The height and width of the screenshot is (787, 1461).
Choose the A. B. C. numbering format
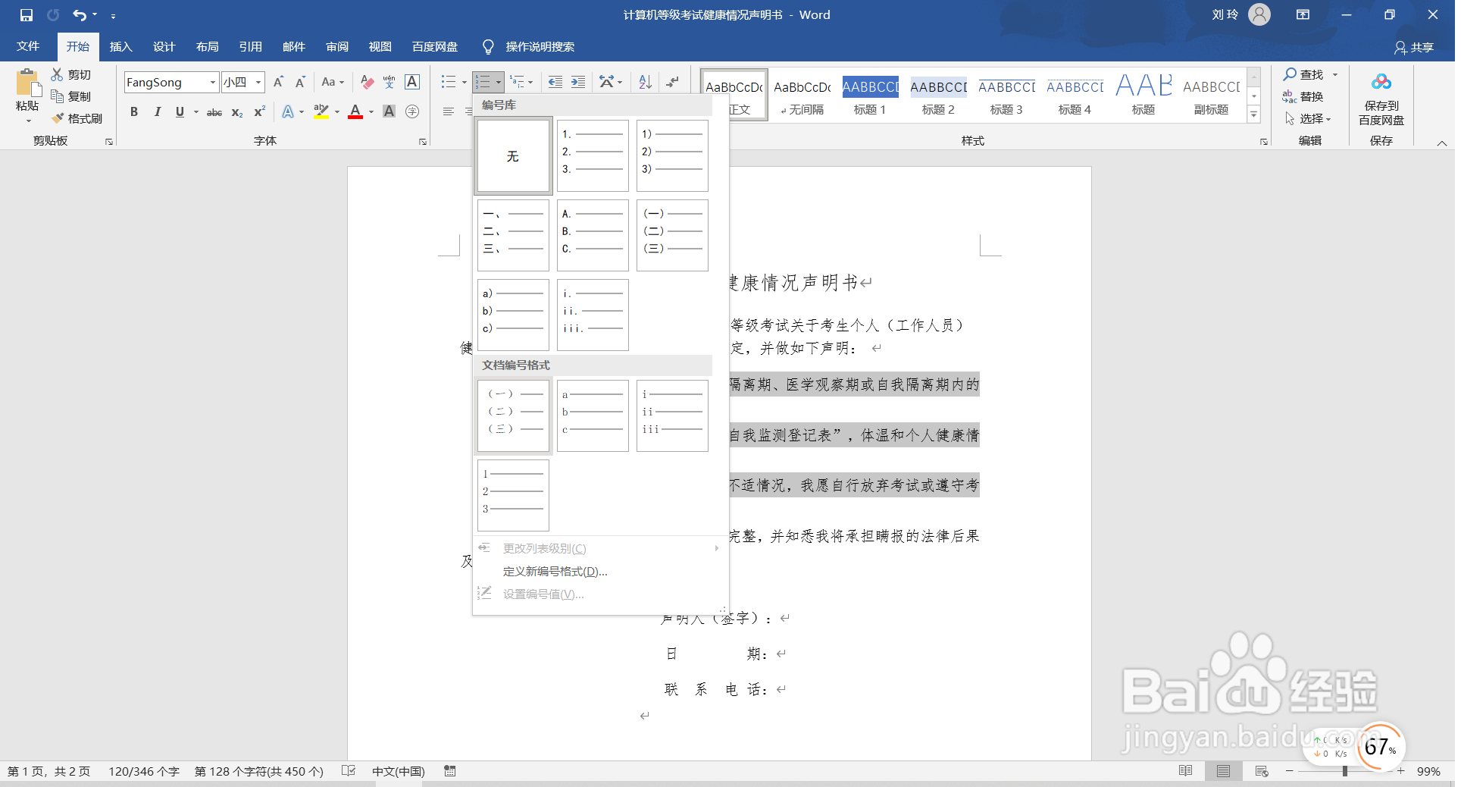[593, 235]
